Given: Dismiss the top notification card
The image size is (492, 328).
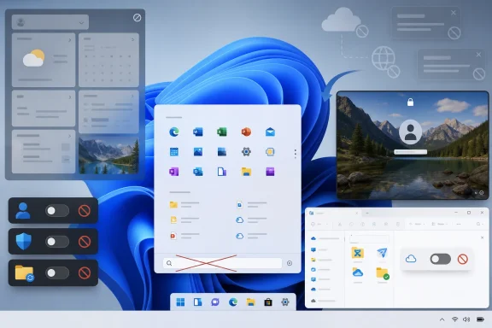Looking at the screenshot, I should (x=454, y=13).
